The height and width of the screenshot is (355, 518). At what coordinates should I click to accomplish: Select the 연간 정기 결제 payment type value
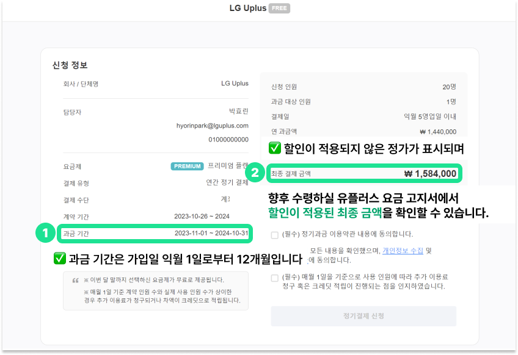pyautogui.click(x=228, y=182)
